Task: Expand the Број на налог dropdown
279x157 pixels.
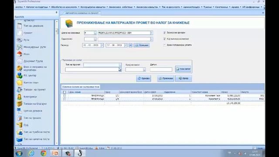Action: click(x=144, y=70)
